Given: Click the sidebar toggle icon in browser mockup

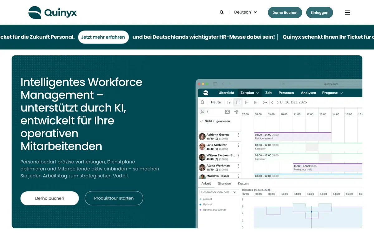Looking at the screenshot, I should pos(215,84).
